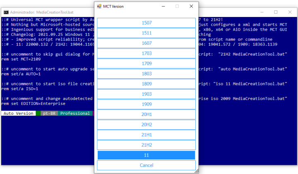298x174 pixels.
Task: Select the highlighted 11 version button
Action: pyautogui.click(x=147, y=155)
